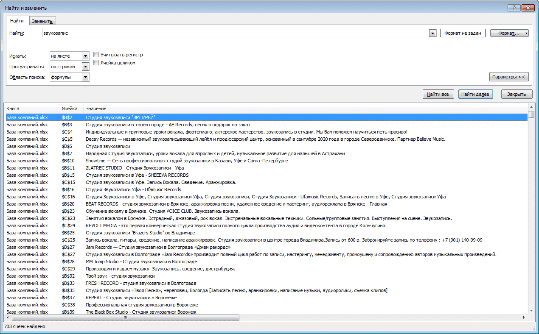The width and height of the screenshot is (539, 334).
Task: Select result row $B$20 BEAT RECORDS
Action: (266, 204)
